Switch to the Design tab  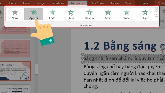(40, 3)
